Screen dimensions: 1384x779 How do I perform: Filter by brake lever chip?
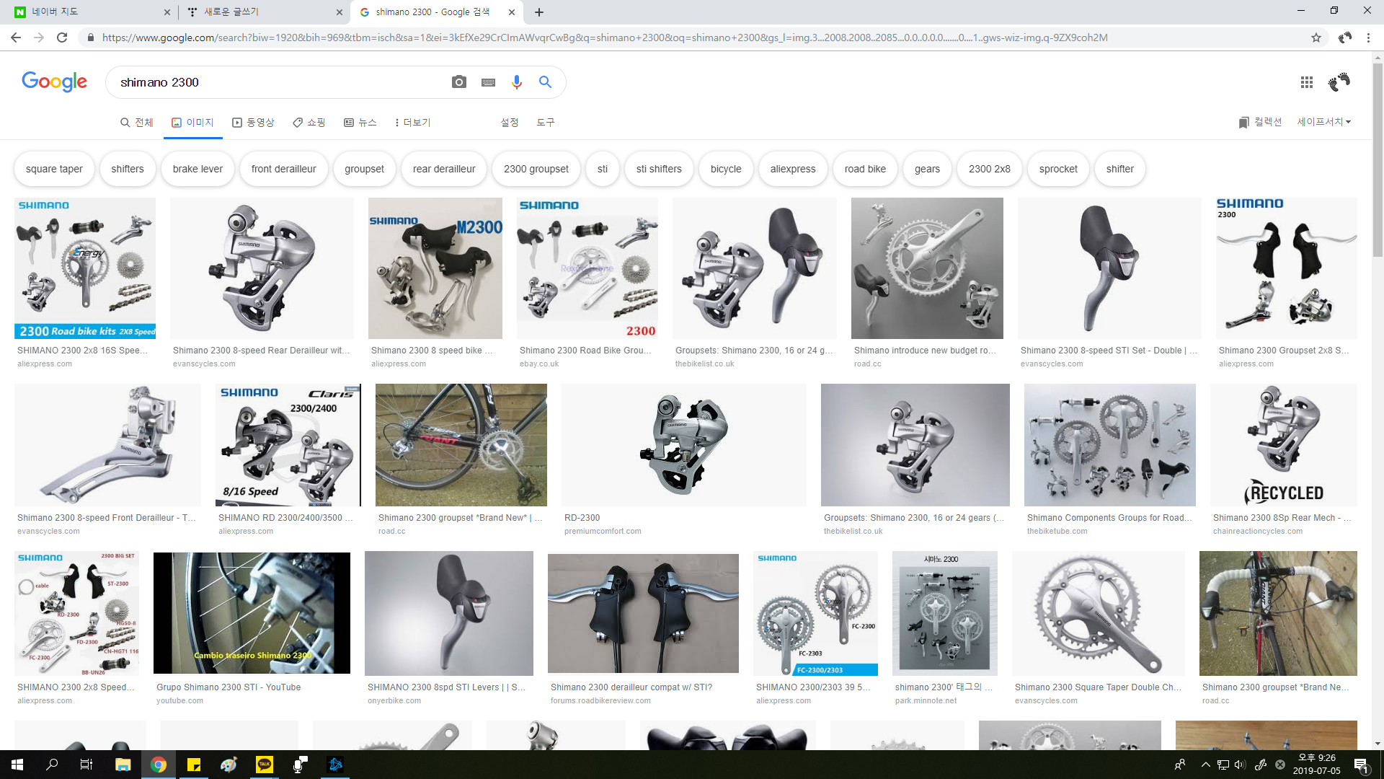coord(198,169)
